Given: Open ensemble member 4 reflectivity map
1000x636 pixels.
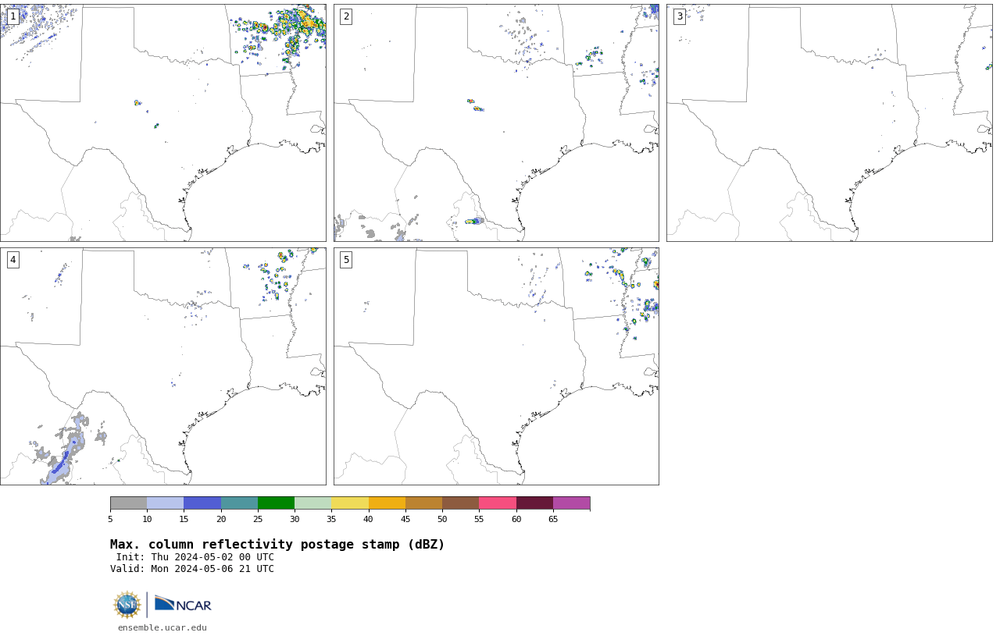Looking at the screenshot, I should point(163,367).
